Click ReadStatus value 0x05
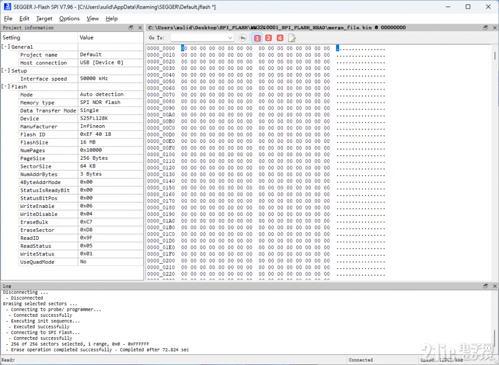499x365 pixels. point(86,245)
